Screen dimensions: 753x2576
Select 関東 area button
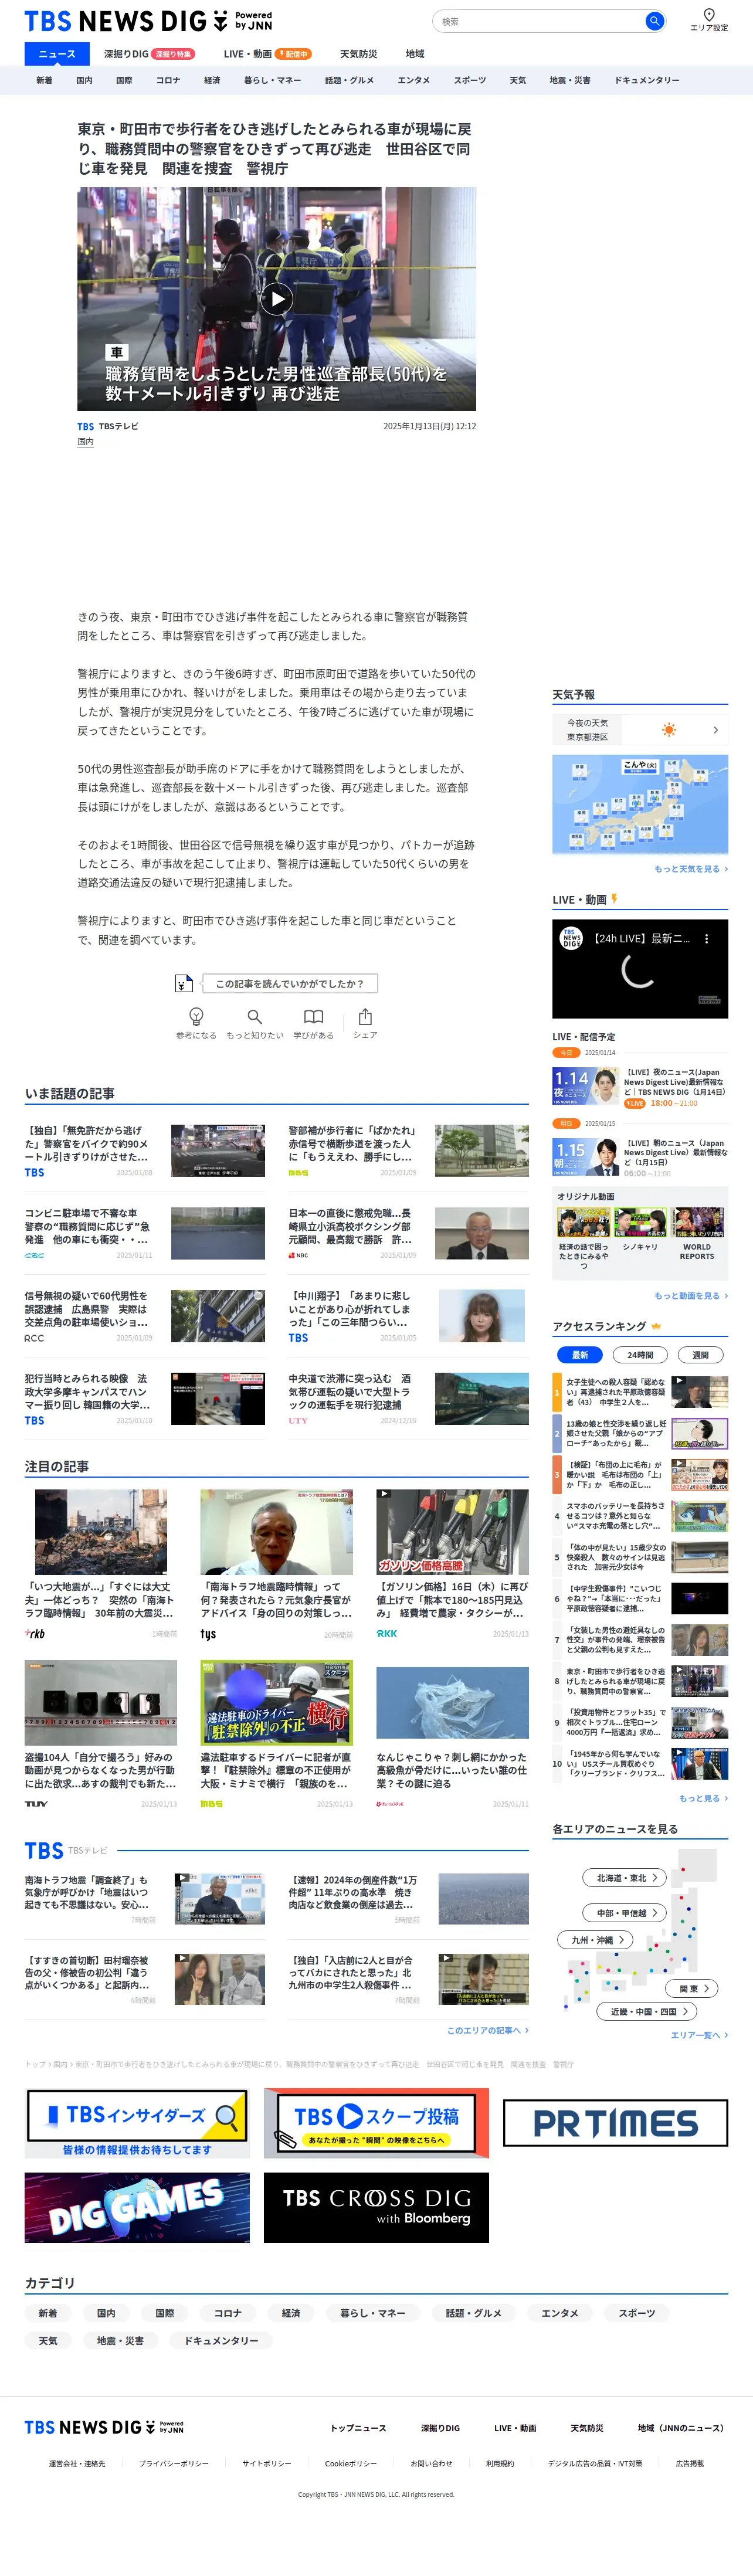coord(693,1989)
